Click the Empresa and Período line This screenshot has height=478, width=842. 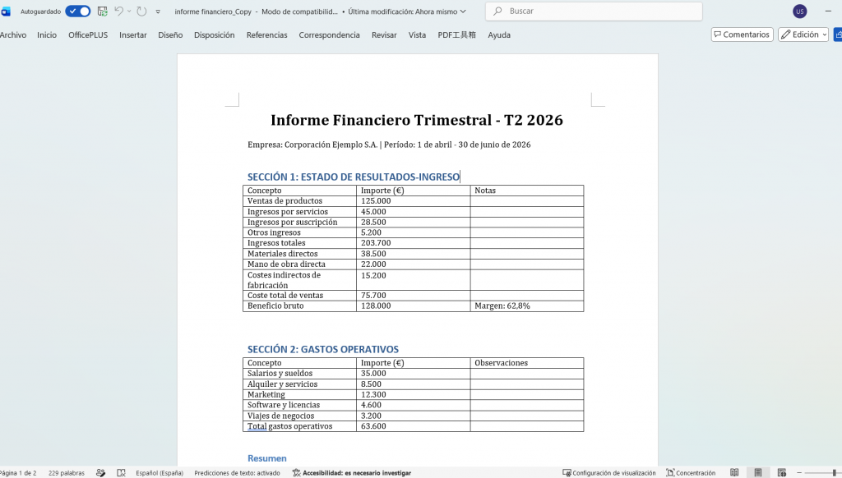(x=389, y=145)
